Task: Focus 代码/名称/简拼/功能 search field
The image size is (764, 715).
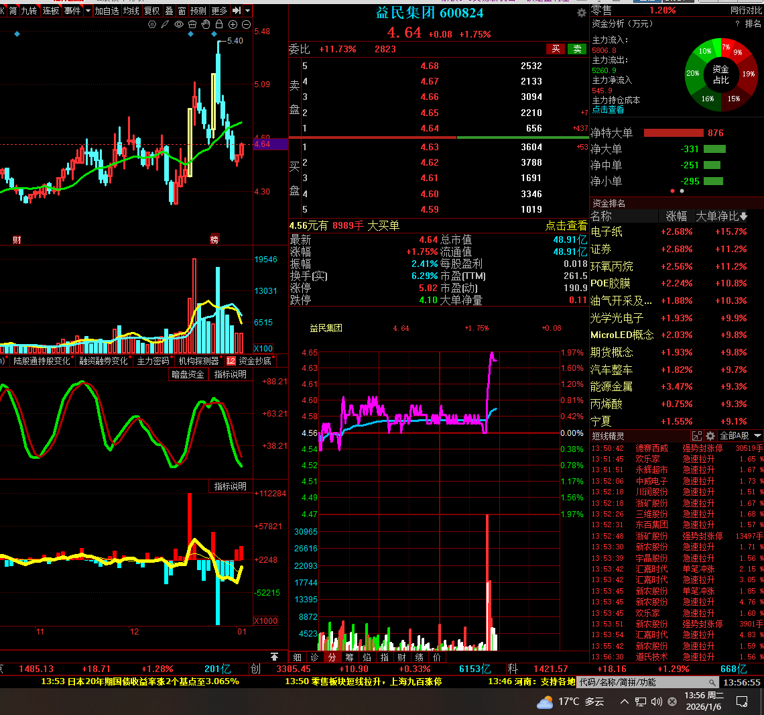Action: click(642, 682)
